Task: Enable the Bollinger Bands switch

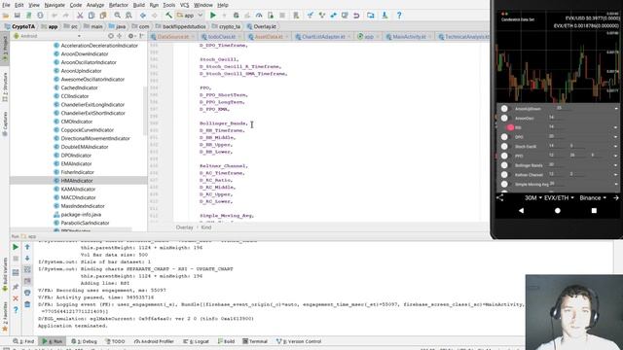Action: click(504, 165)
